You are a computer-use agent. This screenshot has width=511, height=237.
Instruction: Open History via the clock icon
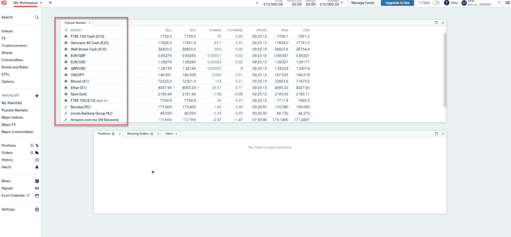pyautogui.click(x=37, y=160)
